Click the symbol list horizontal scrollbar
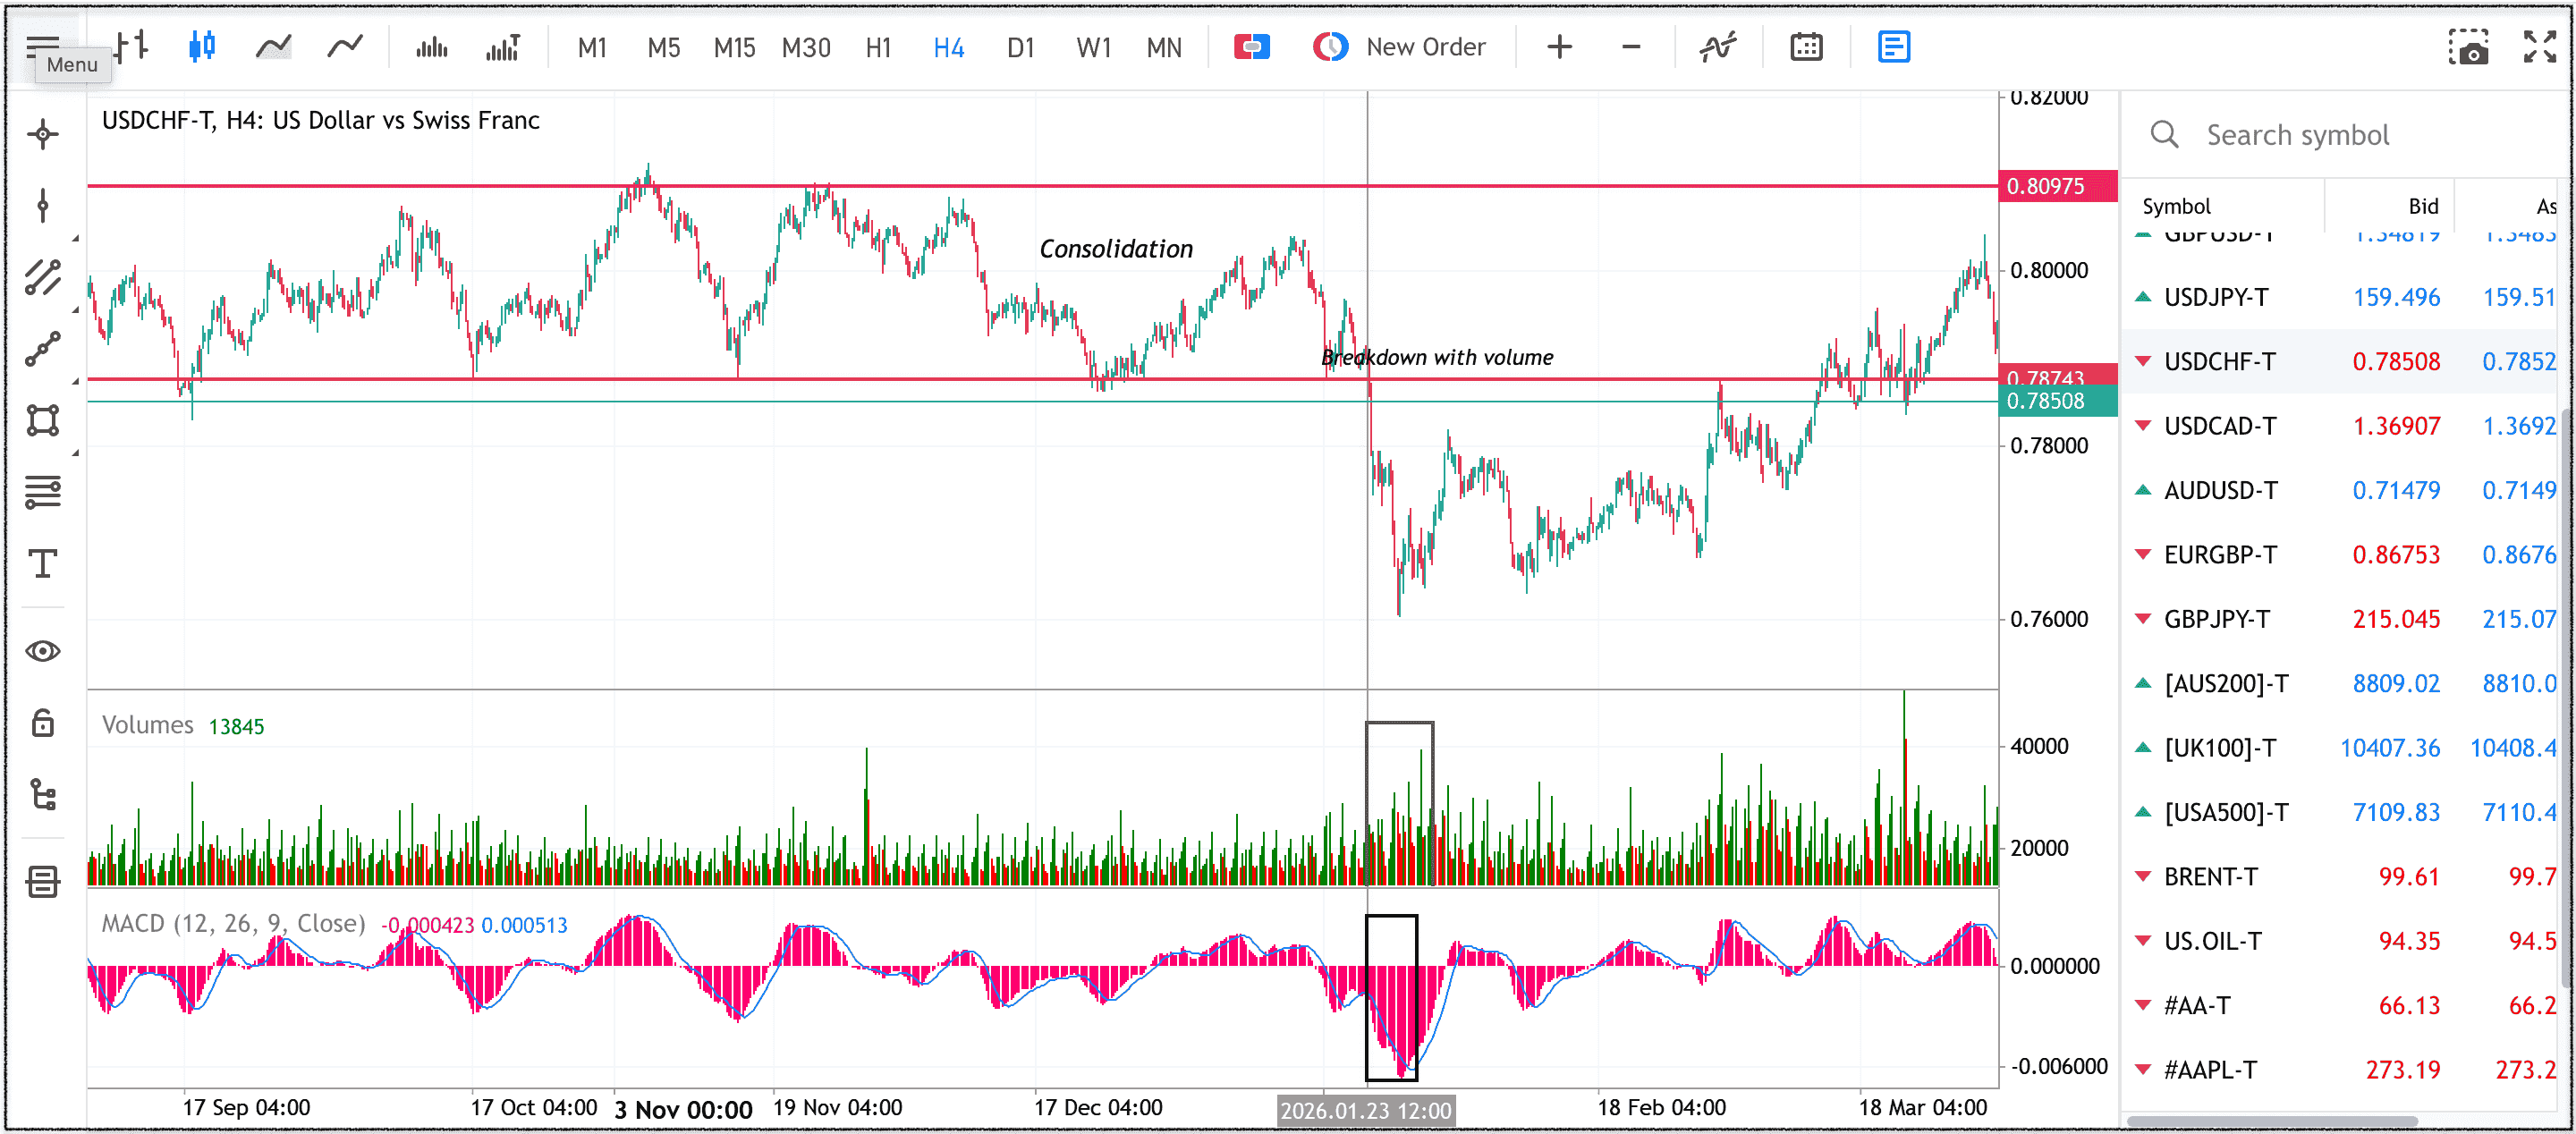The height and width of the screenshot is (1134, 2576). (x=2271, y=1121)
